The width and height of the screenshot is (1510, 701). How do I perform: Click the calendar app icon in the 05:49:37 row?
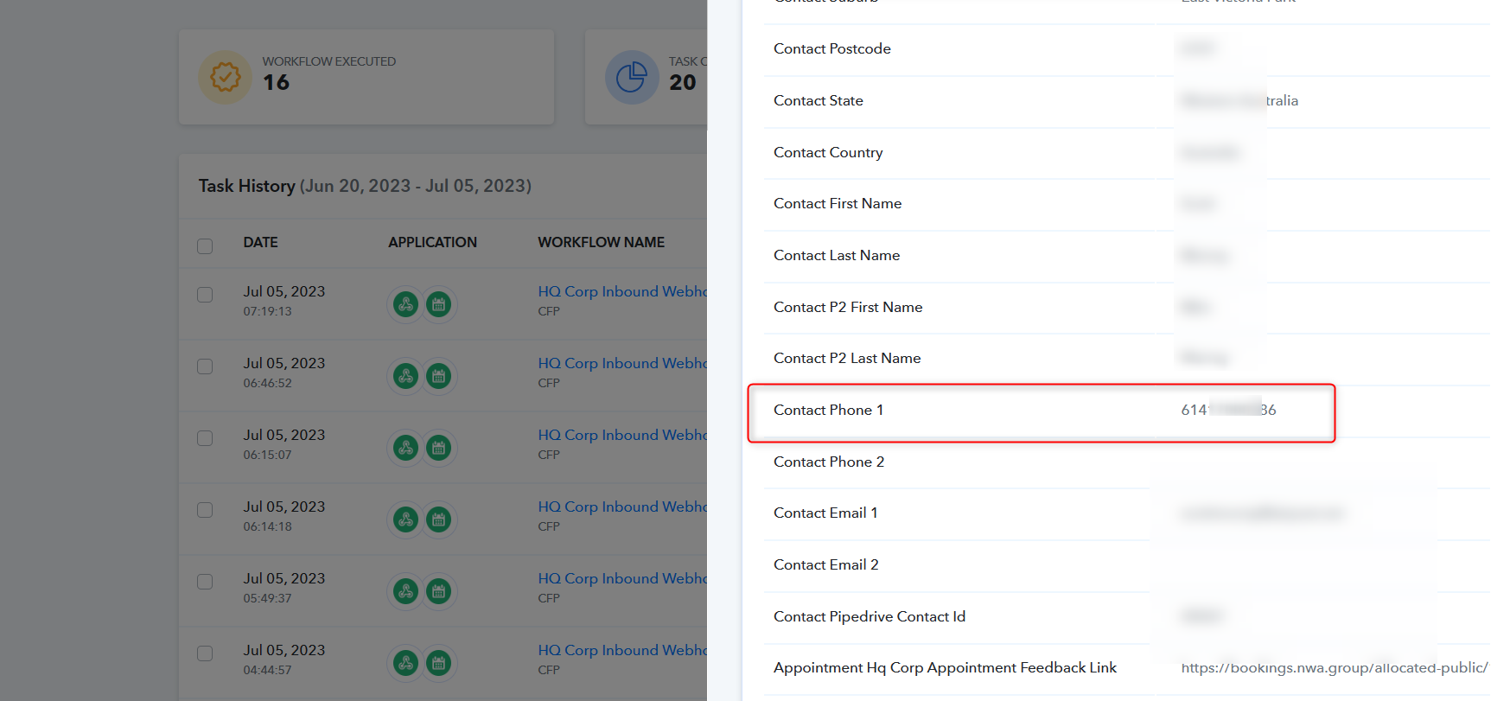click(439, 591)
